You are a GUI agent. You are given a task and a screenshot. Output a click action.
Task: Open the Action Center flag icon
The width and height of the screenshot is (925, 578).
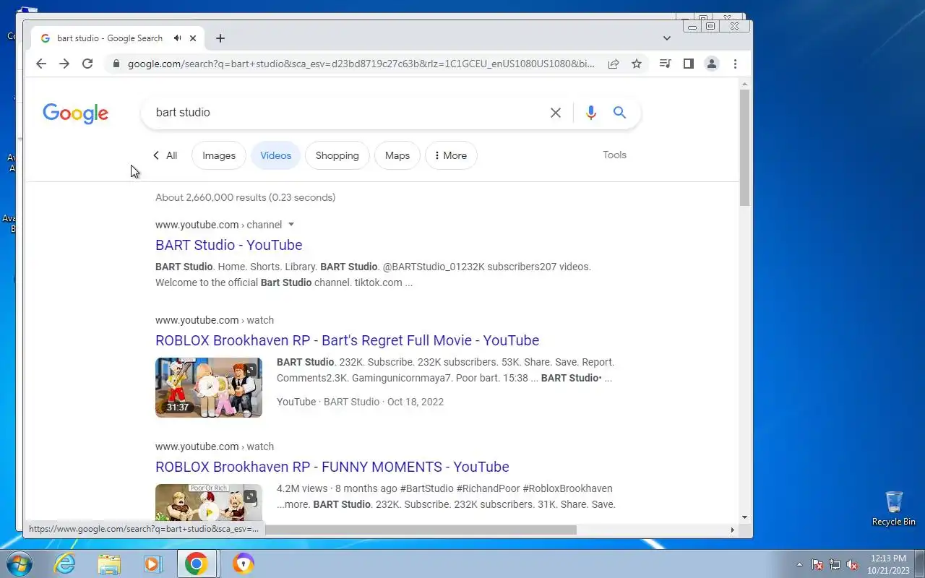click(817, 565)
